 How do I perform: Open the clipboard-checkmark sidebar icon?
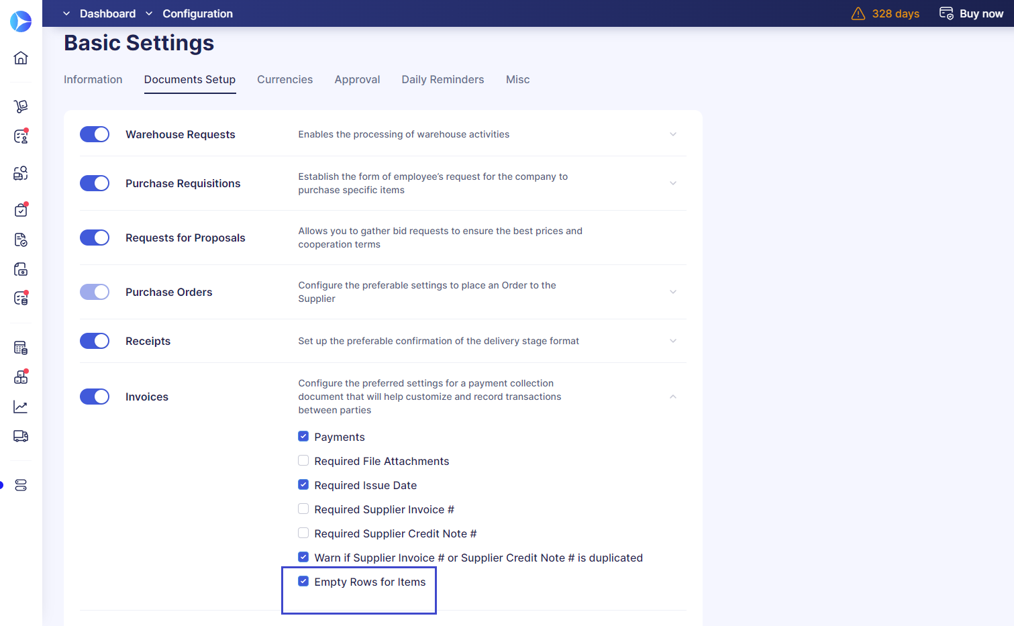[x=21, y=210]
